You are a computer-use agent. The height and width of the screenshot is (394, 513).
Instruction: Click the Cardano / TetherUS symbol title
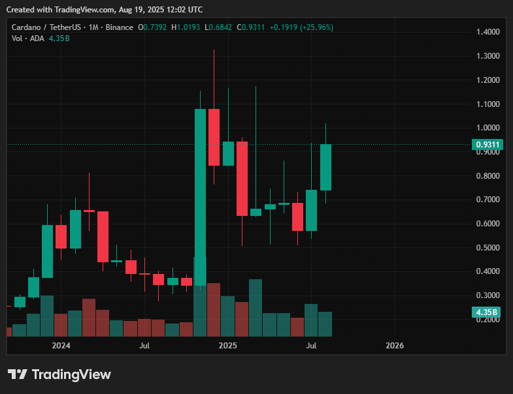[44, 27]
